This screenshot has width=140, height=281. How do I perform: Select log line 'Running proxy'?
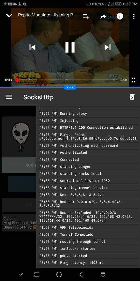[x=88, y=114]
